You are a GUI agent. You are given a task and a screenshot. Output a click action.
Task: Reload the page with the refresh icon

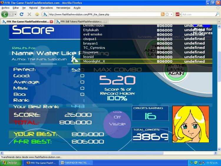click(x=22, y=14)
